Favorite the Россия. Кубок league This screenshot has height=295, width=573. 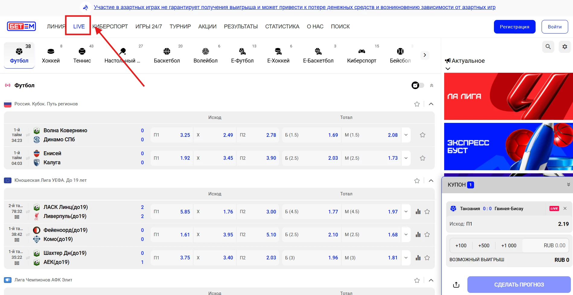click(417, 104)
